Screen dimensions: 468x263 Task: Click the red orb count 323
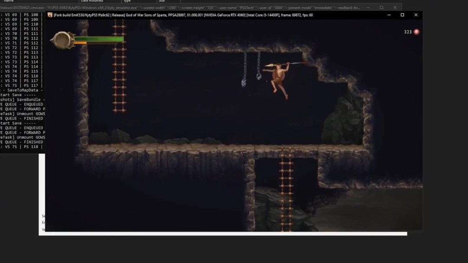[x=408, y=32]
